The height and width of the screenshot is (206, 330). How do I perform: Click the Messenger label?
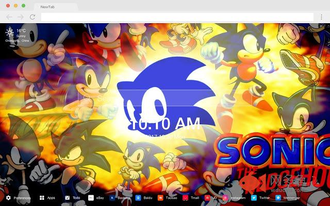coord(291,198)
